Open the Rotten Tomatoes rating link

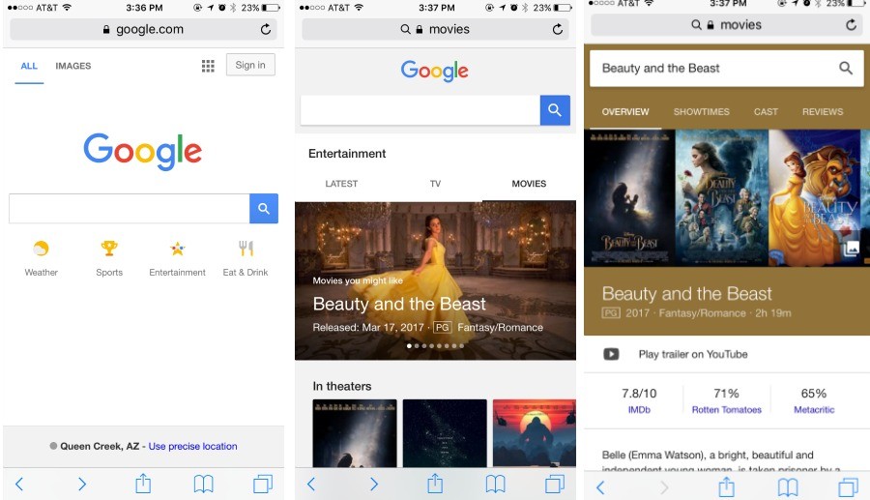pos(726,409)
